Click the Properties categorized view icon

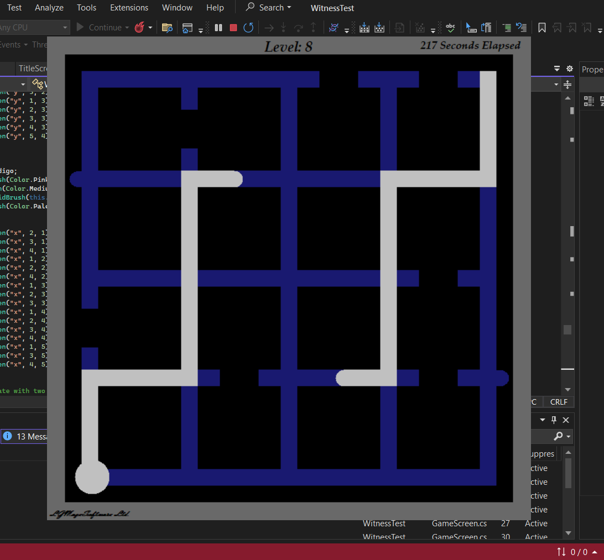(x=589, y=101)
